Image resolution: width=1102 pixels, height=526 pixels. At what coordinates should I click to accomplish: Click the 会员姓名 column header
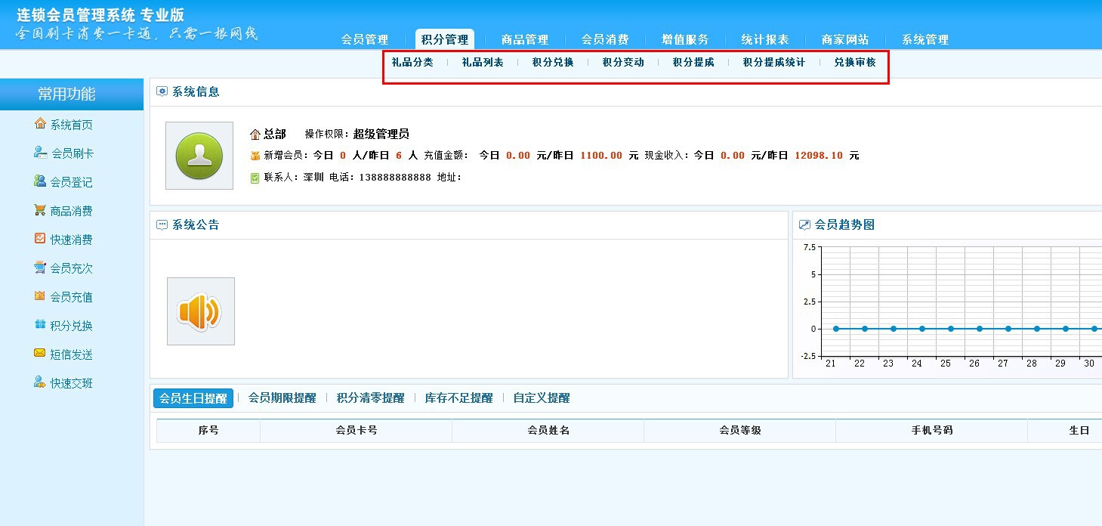click(548, 430)
